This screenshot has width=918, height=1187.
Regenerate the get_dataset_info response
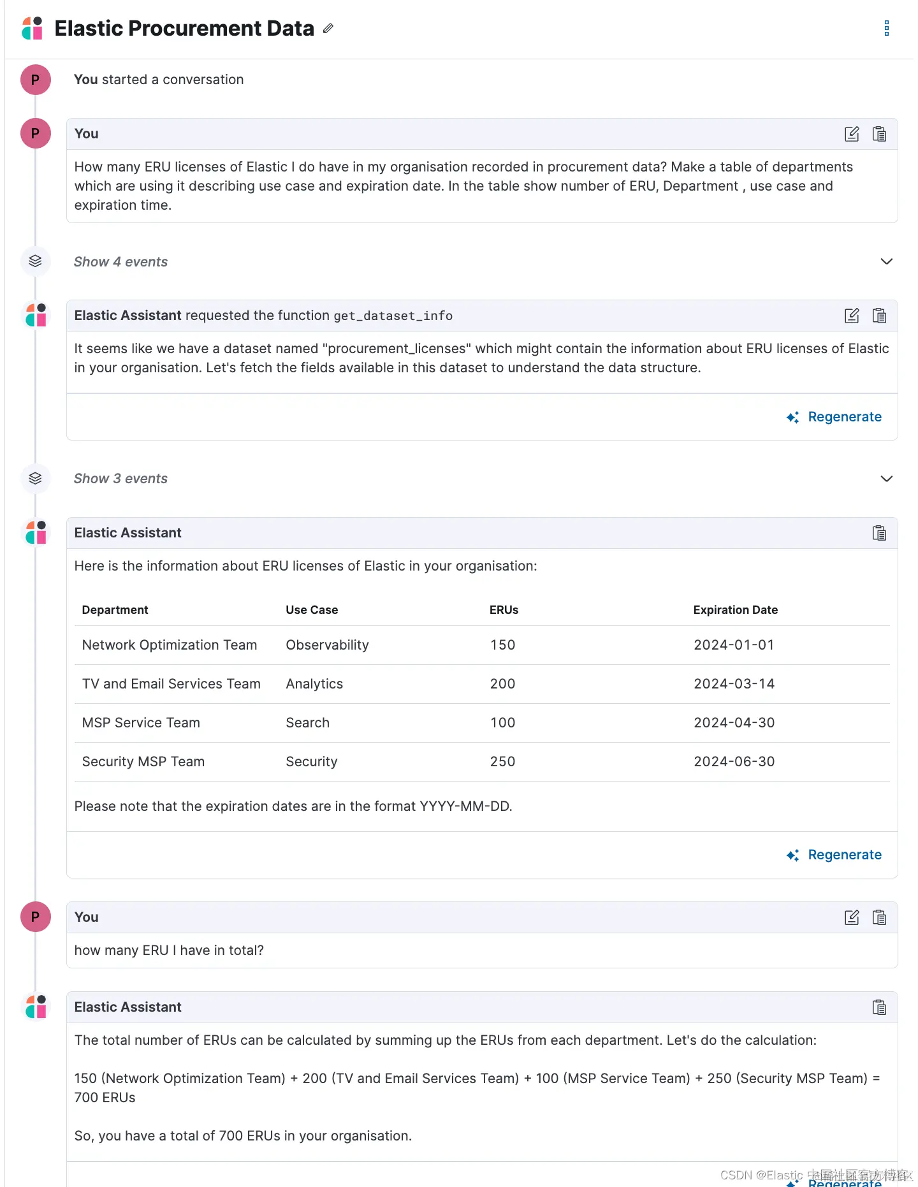coord(834,417)
